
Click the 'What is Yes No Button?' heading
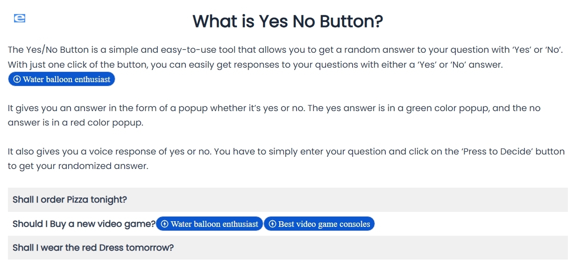tap(288, 21)
